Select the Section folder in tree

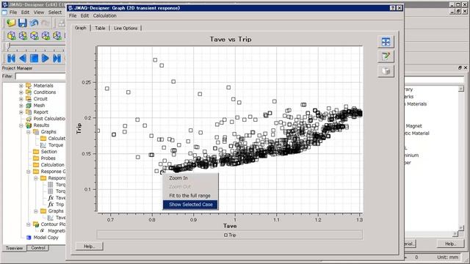[x=48, y=152]
